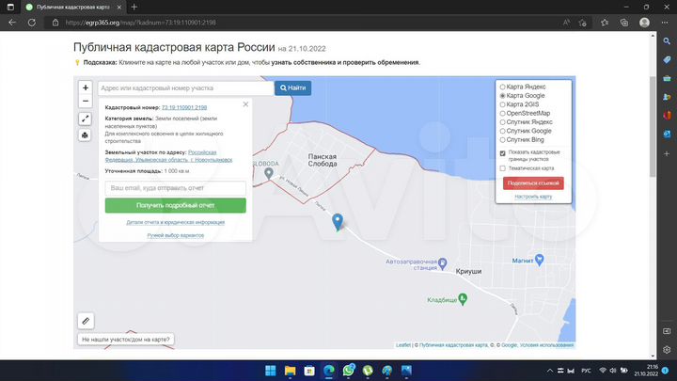
Task: Switch to the Публичная кадастровая карта tab
Action: (x=72, y=7)
